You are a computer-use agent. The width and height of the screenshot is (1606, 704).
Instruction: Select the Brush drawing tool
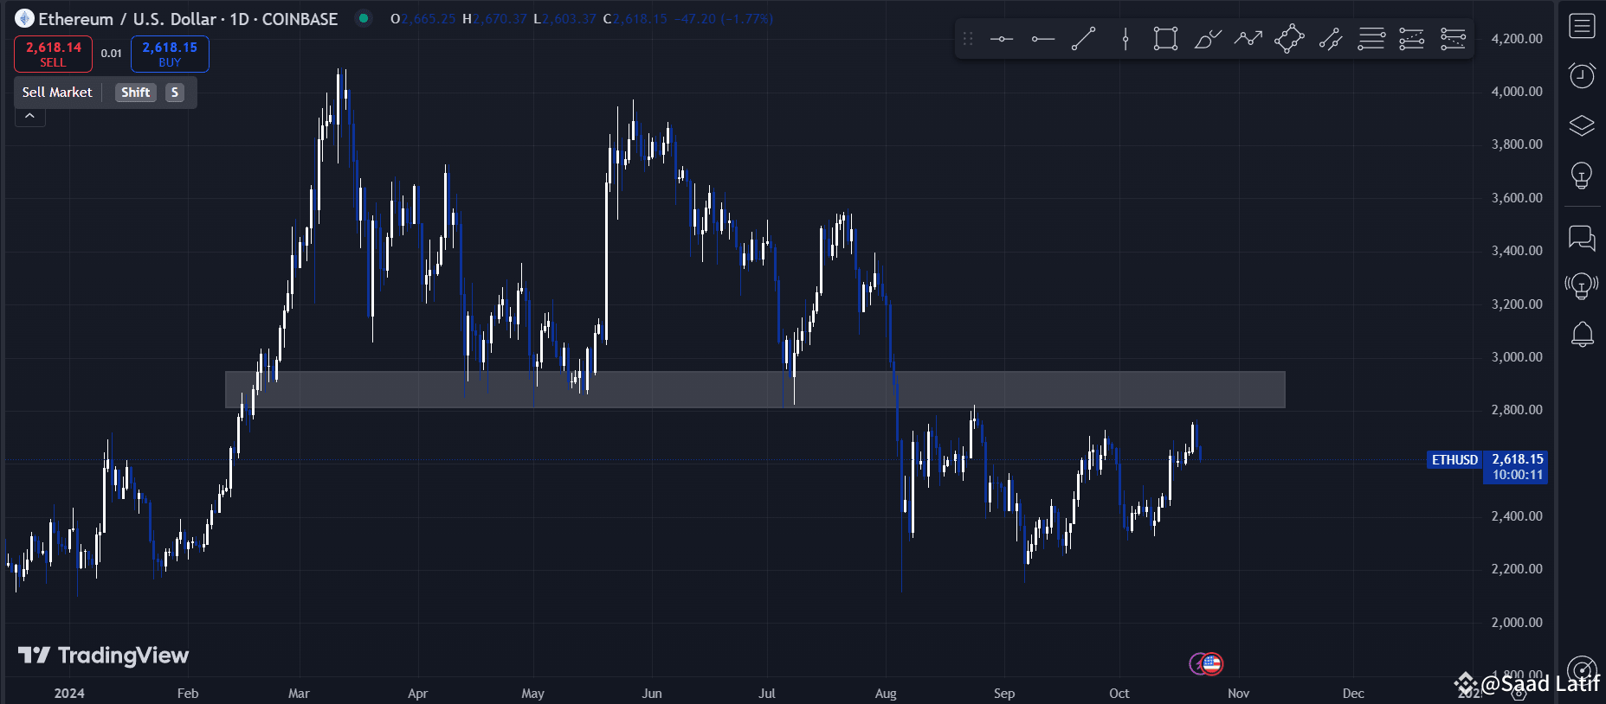pos(1208,39)
